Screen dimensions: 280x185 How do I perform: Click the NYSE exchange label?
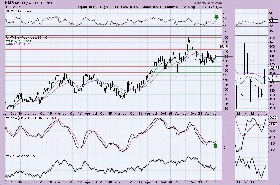pyautogui.click(x=51, y=3)
